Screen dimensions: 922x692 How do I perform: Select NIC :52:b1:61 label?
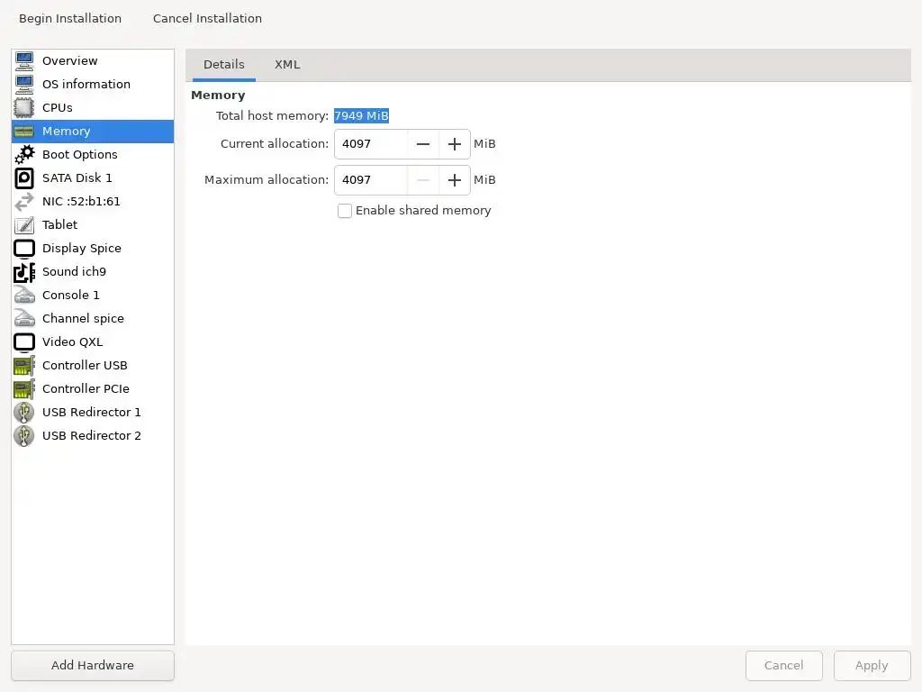(x=81, y=201)
